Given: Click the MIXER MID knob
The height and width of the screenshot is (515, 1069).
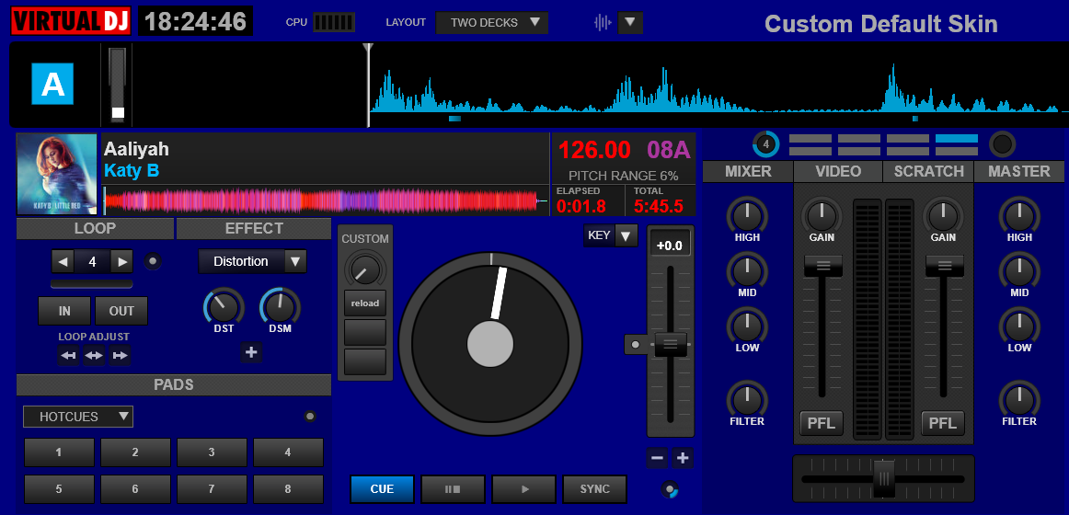Looking at the screenshot, I should coord(747,270).
